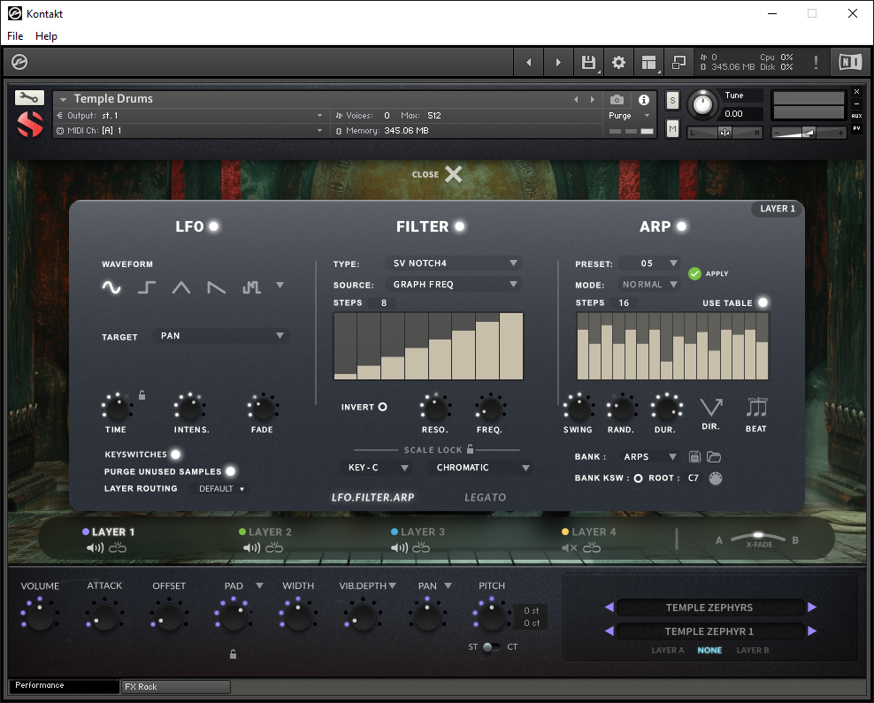Open the File menu

click(x=15, y=35)
